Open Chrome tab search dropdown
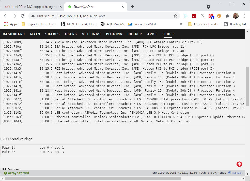 (x=208, y=7)
